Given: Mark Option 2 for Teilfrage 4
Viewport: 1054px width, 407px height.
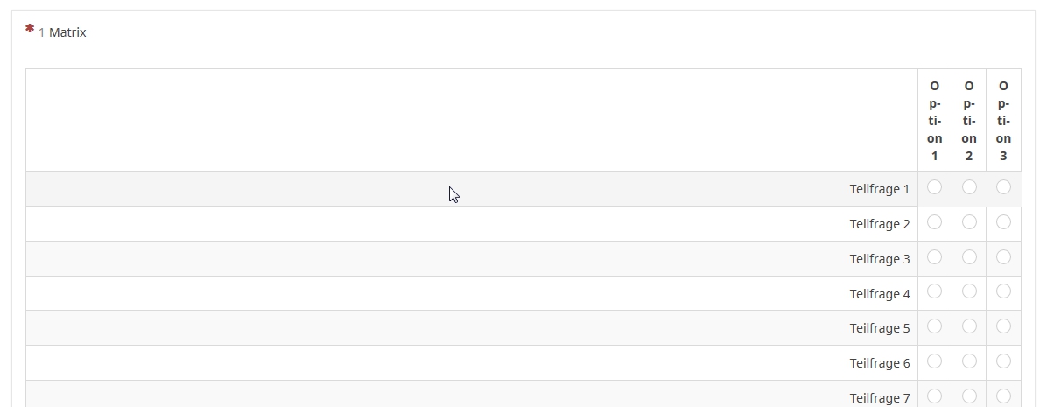Looking at the screenshot, I should coord(969,291).
